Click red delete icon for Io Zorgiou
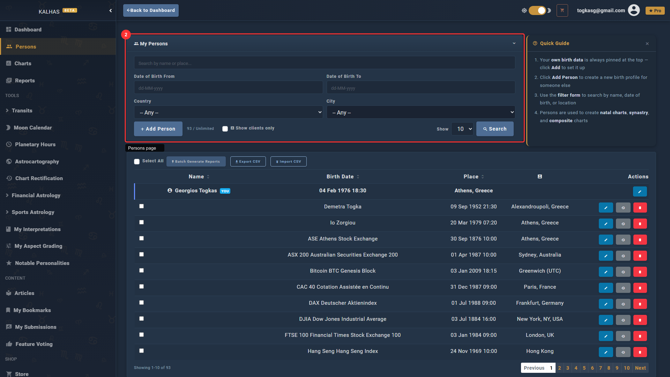 coord(640,224)
